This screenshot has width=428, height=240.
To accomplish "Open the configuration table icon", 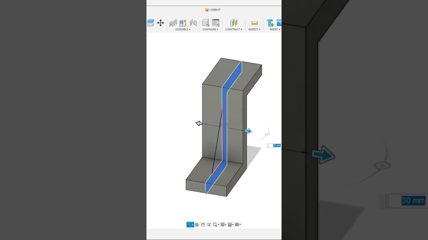I will pos(216,23).
